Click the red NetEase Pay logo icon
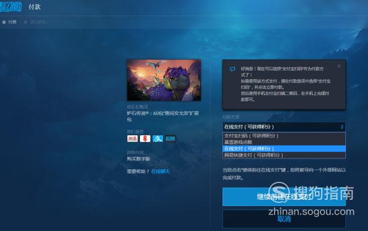 tap(145, 139)
